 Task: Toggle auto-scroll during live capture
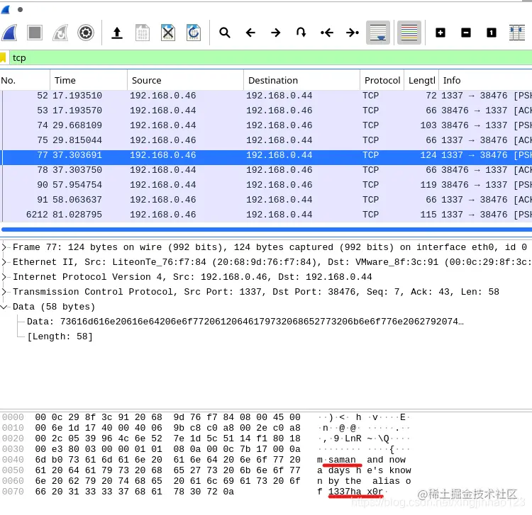[x=378, y=33]
